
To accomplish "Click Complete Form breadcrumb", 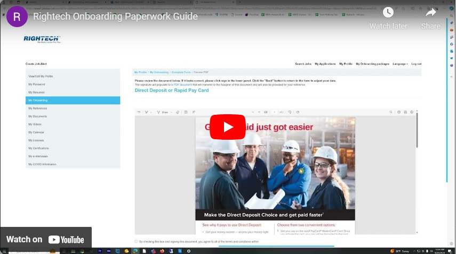I will click(x=181, y=72).
